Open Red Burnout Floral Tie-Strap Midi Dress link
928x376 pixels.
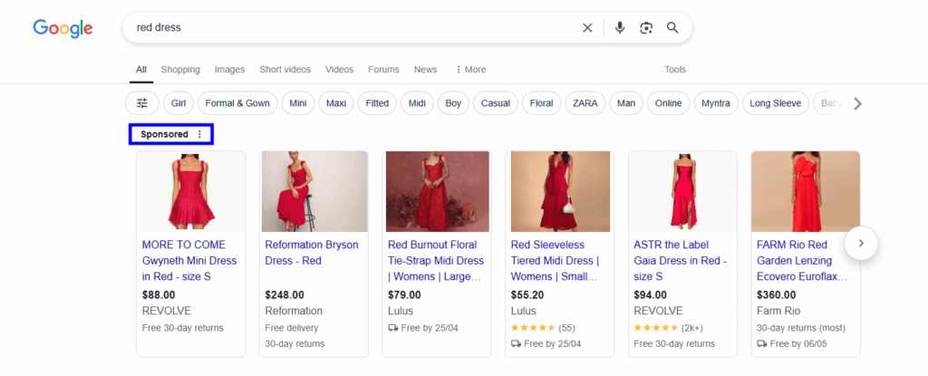tap(436, 261)
